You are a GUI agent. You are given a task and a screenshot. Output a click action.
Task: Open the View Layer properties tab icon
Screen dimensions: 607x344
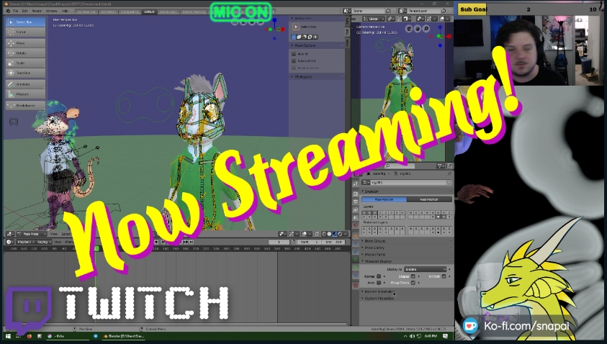(x=356, y=209)
